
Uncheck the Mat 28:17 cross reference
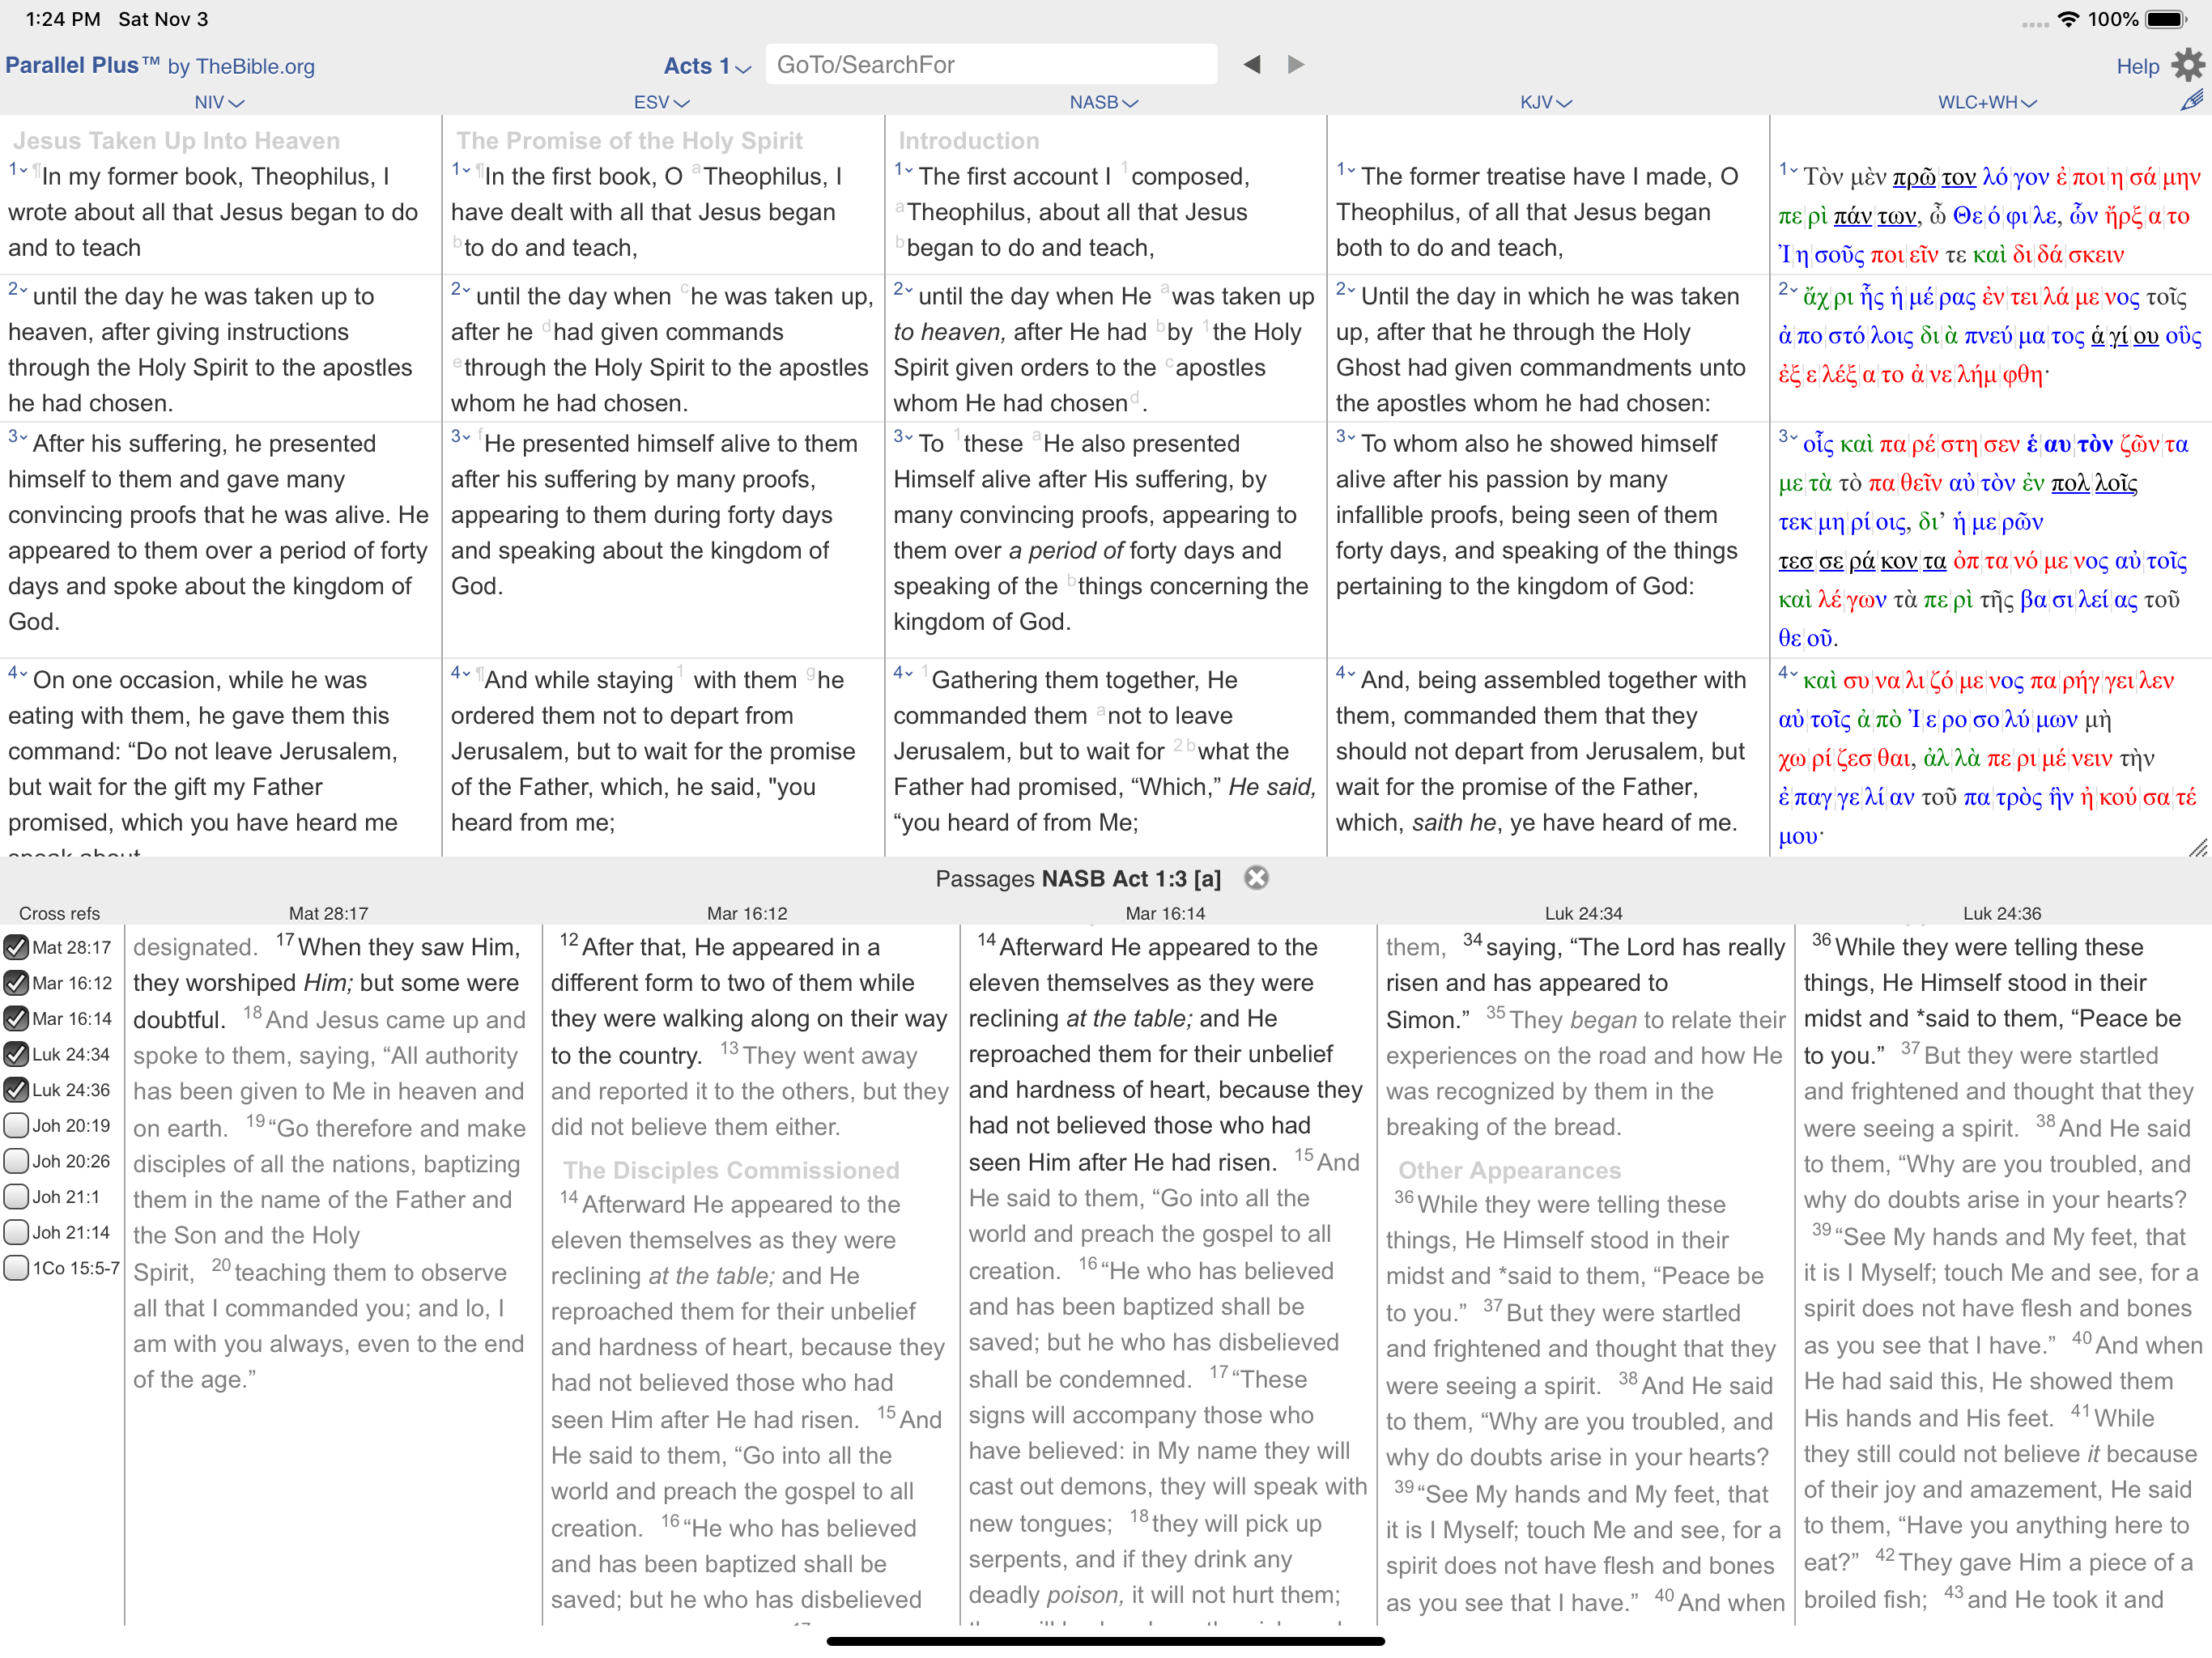click(16, 947)
